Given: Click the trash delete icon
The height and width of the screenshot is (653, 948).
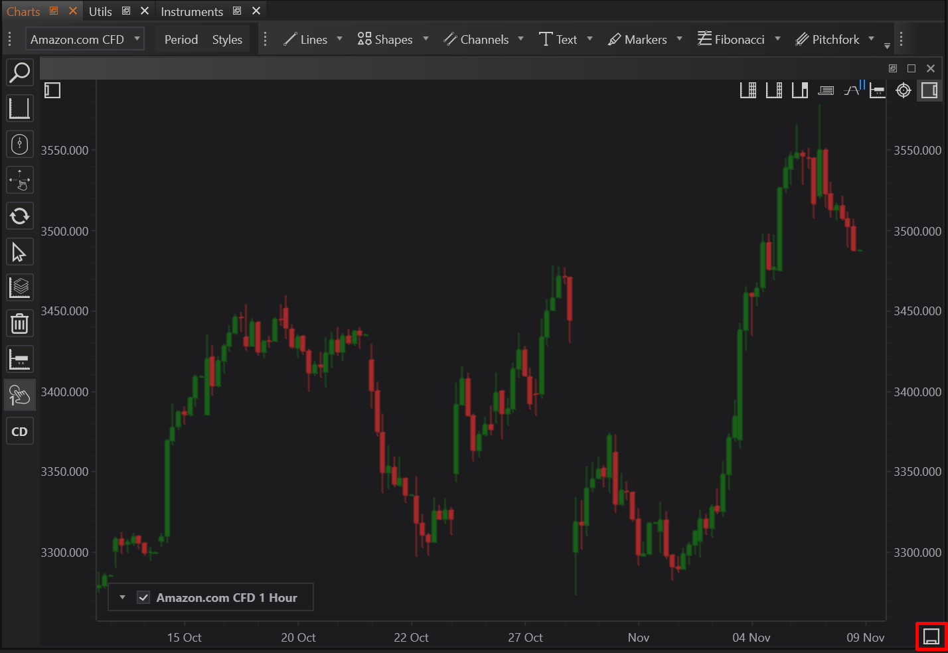Looking at the screenshot, I should (19, 324).
